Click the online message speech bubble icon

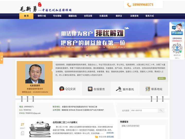pos(90,89)
